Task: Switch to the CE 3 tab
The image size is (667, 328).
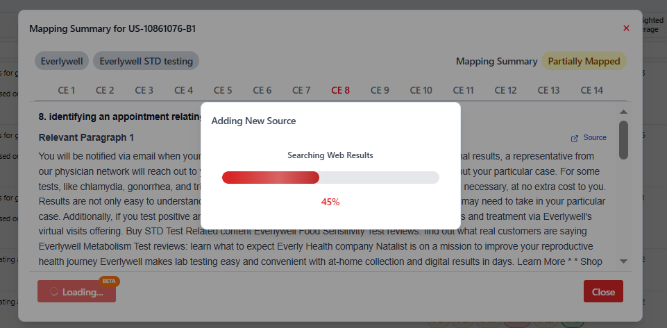Action: click(144, 90)
